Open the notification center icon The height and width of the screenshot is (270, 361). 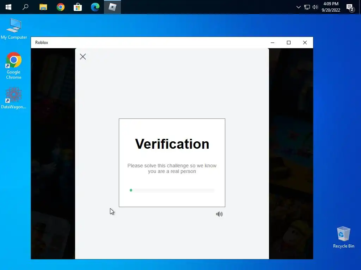pyautogui.click(x=350, y=8)
